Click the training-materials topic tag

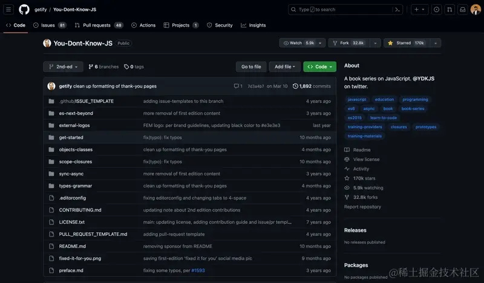pos(365,136)
